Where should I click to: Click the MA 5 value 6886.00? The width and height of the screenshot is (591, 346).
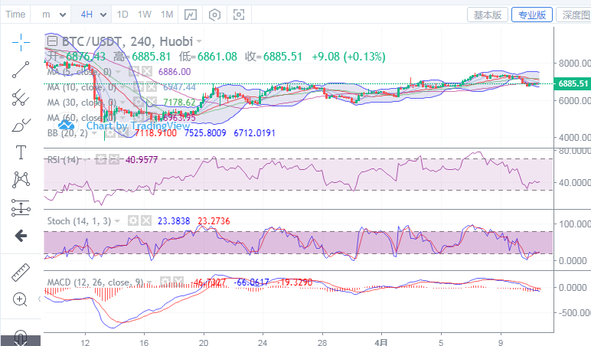[175, 72]
